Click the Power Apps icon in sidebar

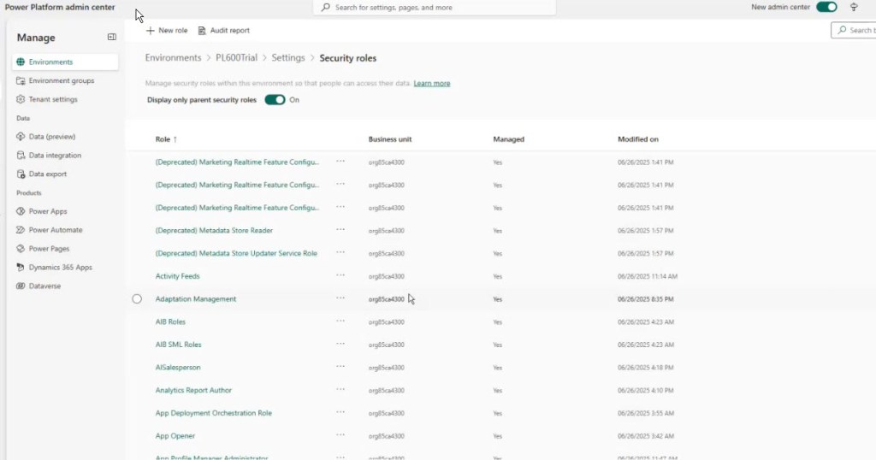click(21, 211)
